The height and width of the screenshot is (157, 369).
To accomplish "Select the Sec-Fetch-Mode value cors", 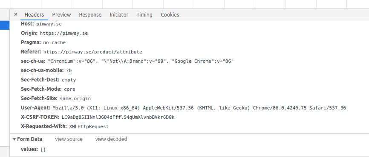I will (69, 89).
